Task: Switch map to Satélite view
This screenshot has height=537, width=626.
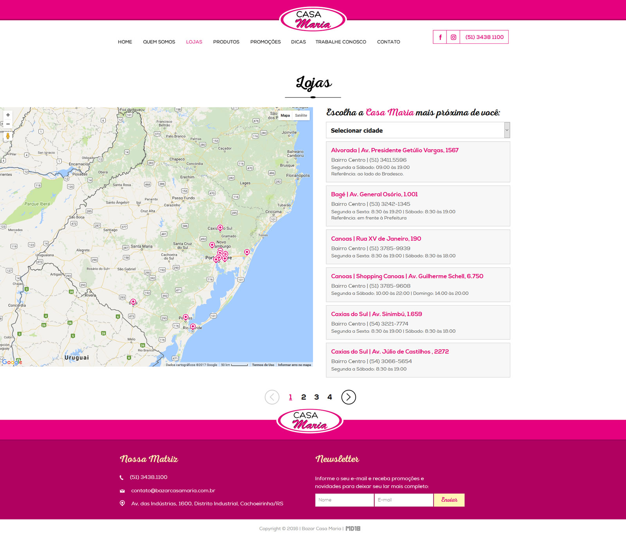Action: coord(301,115)
